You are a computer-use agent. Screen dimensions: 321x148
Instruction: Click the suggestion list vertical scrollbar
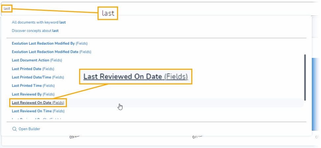(305, 77)
